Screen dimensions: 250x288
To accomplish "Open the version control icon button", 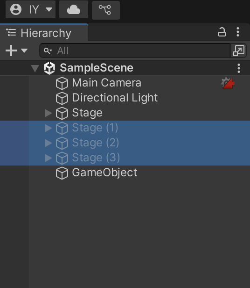I will 106,10.
